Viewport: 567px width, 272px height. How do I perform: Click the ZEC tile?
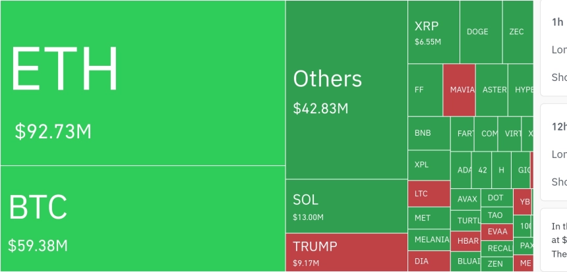[x=517, y=32]
